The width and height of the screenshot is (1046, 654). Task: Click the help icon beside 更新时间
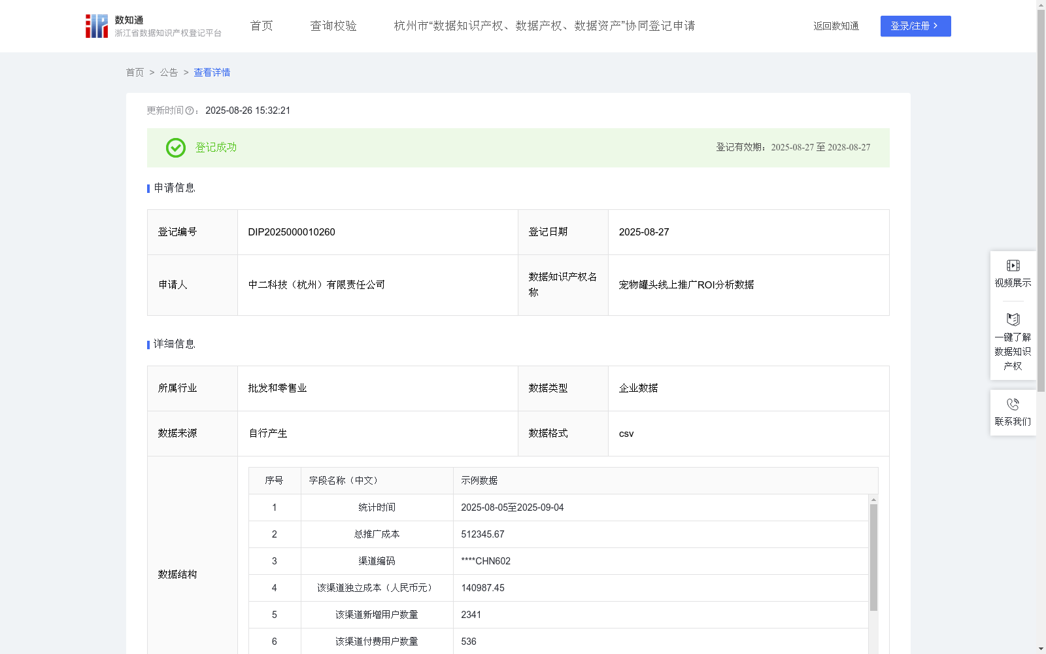click(190, 111)
